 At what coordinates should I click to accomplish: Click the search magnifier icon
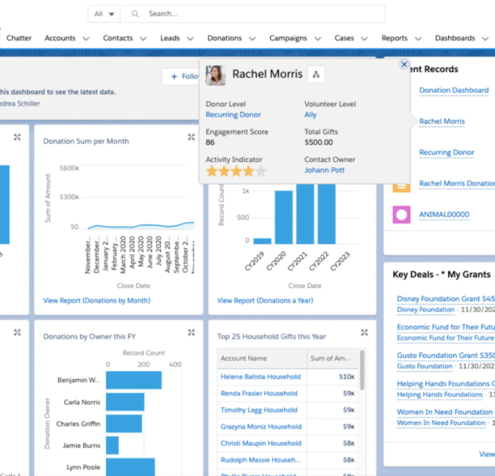[x=135, y=14]
